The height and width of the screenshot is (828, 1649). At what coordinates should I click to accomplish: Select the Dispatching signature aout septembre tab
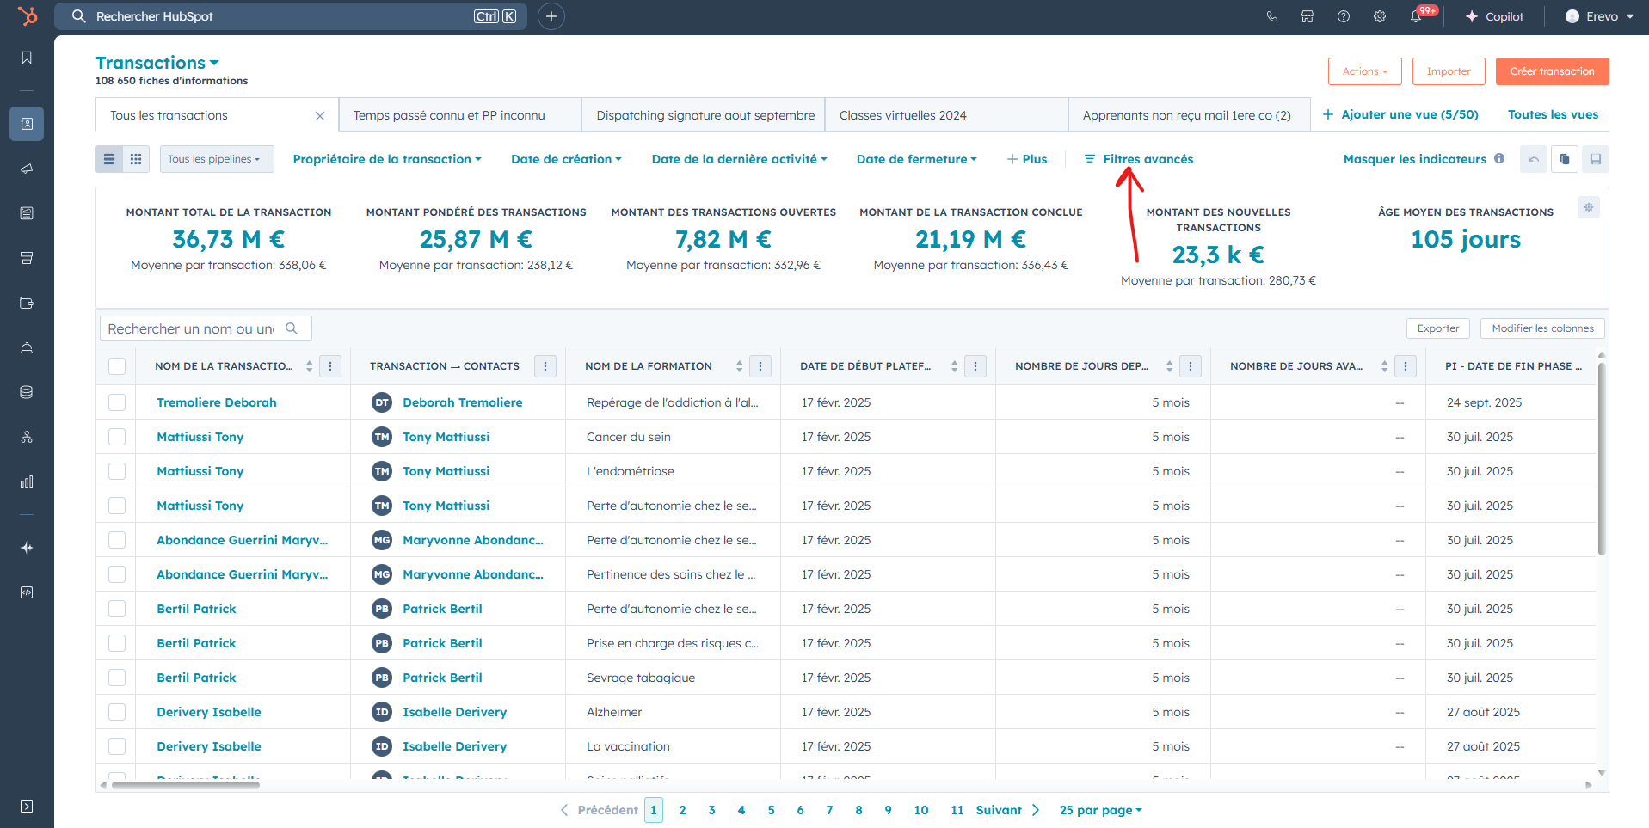(x=705, y=115)
